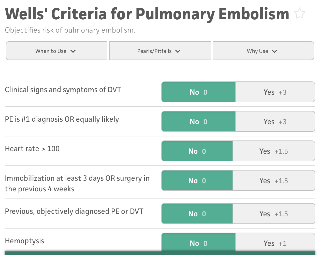Expand the Why Use section

pos(263,51)
